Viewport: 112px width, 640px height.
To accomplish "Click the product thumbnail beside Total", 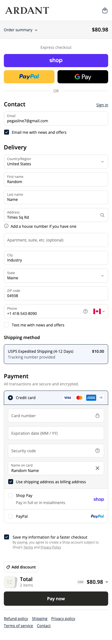I will pyautogui.click(x=10, y=582).
